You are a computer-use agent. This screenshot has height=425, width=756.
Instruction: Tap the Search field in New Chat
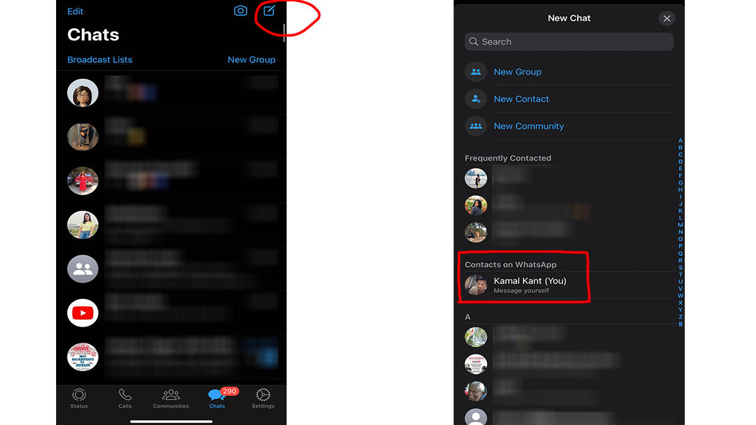[569, 42]
